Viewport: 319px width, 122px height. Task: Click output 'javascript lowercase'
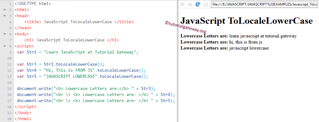[249, 48]
